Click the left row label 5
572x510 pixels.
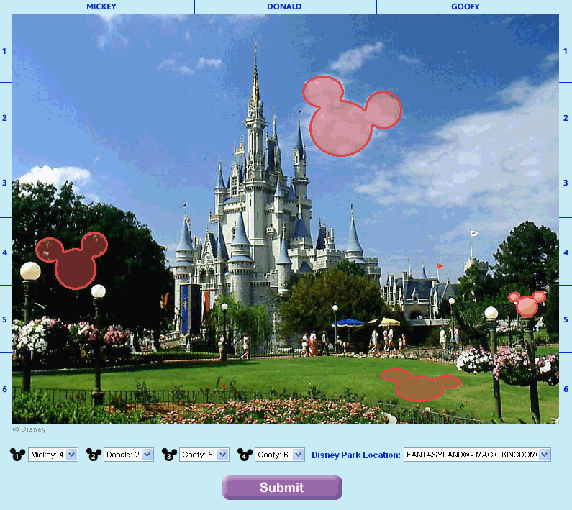pos(4,319)
